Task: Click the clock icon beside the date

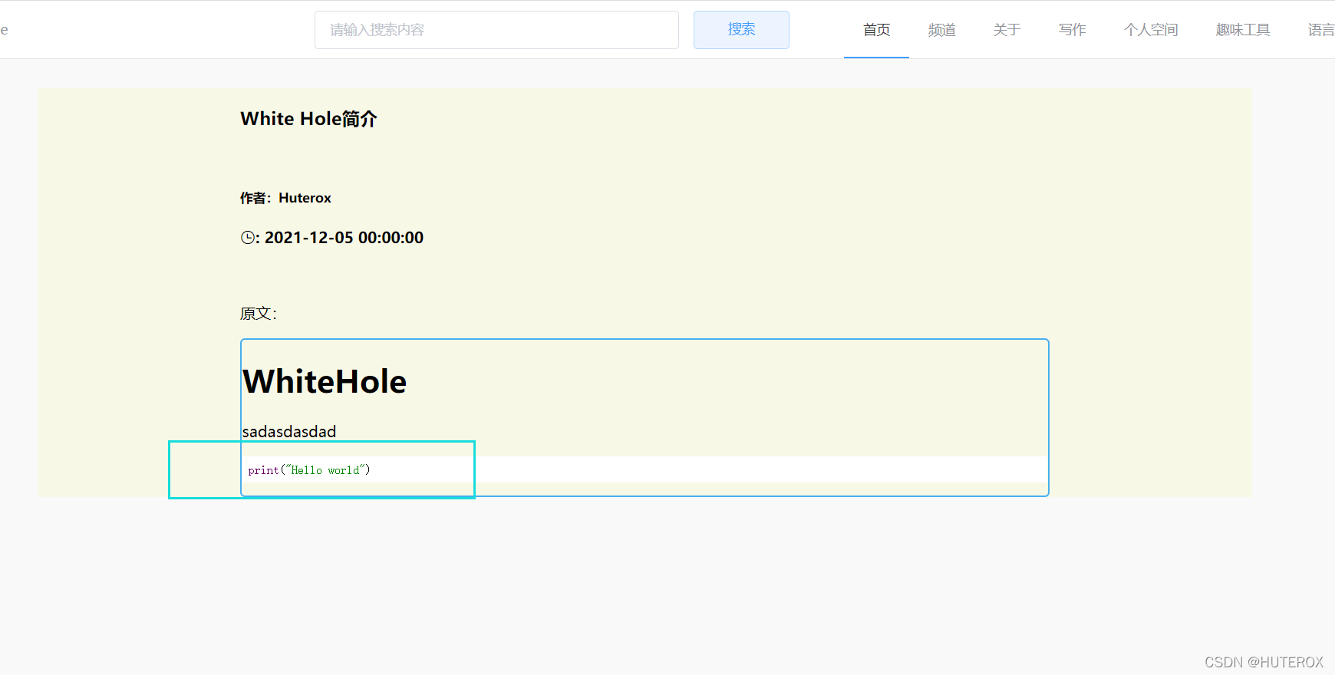Action: coord(247,238)
